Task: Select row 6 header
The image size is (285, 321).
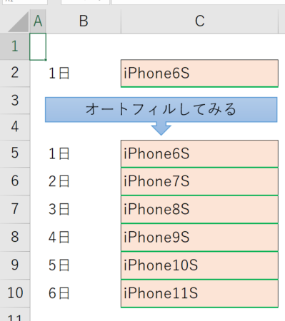Action: tap(15, 181)
